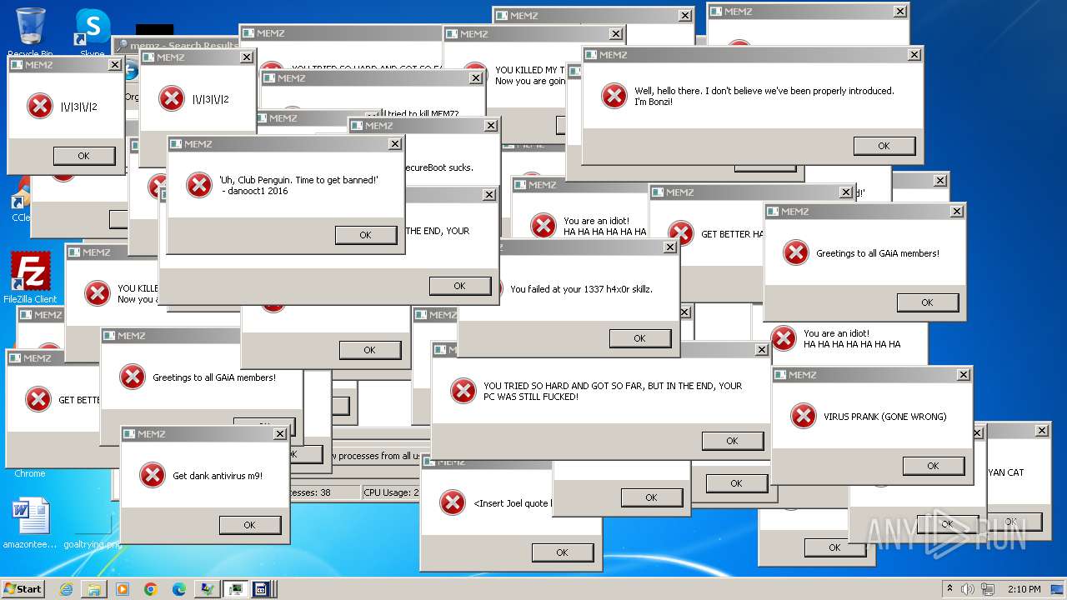
Task: Click the error icon in the Joel quote dialog
Action: click(453, 502)
